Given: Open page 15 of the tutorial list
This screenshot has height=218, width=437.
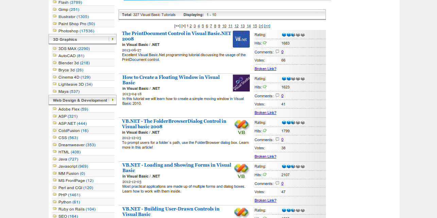Looking at the screenshot, I should point(255,26).
